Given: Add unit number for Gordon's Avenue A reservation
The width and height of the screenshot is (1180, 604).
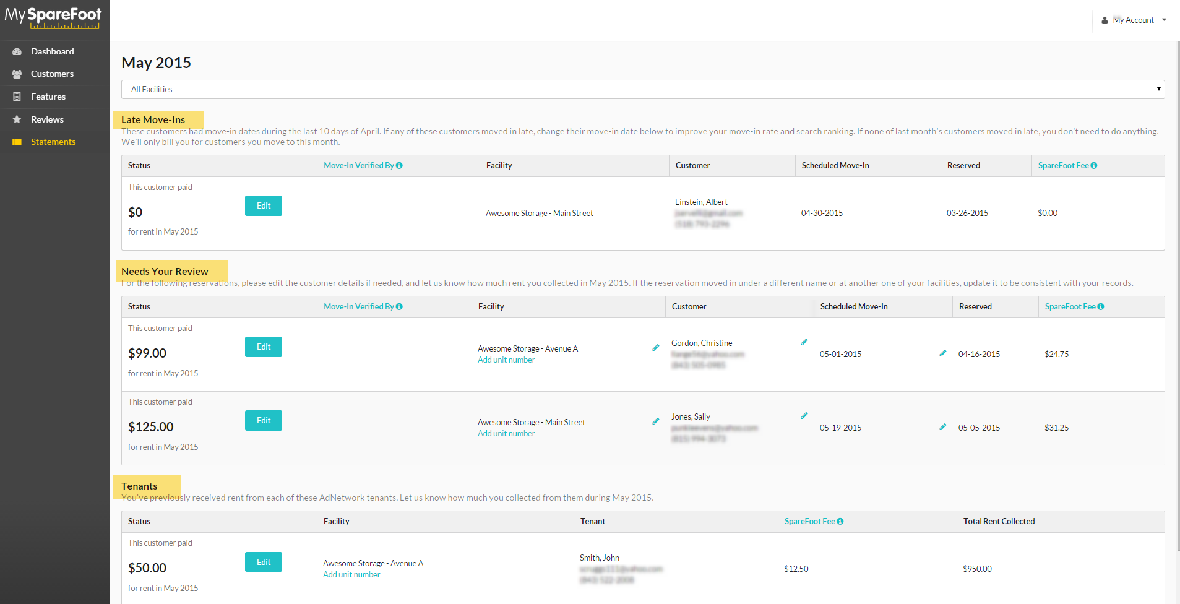Looking at the screenshot, I should coord(506,360).
